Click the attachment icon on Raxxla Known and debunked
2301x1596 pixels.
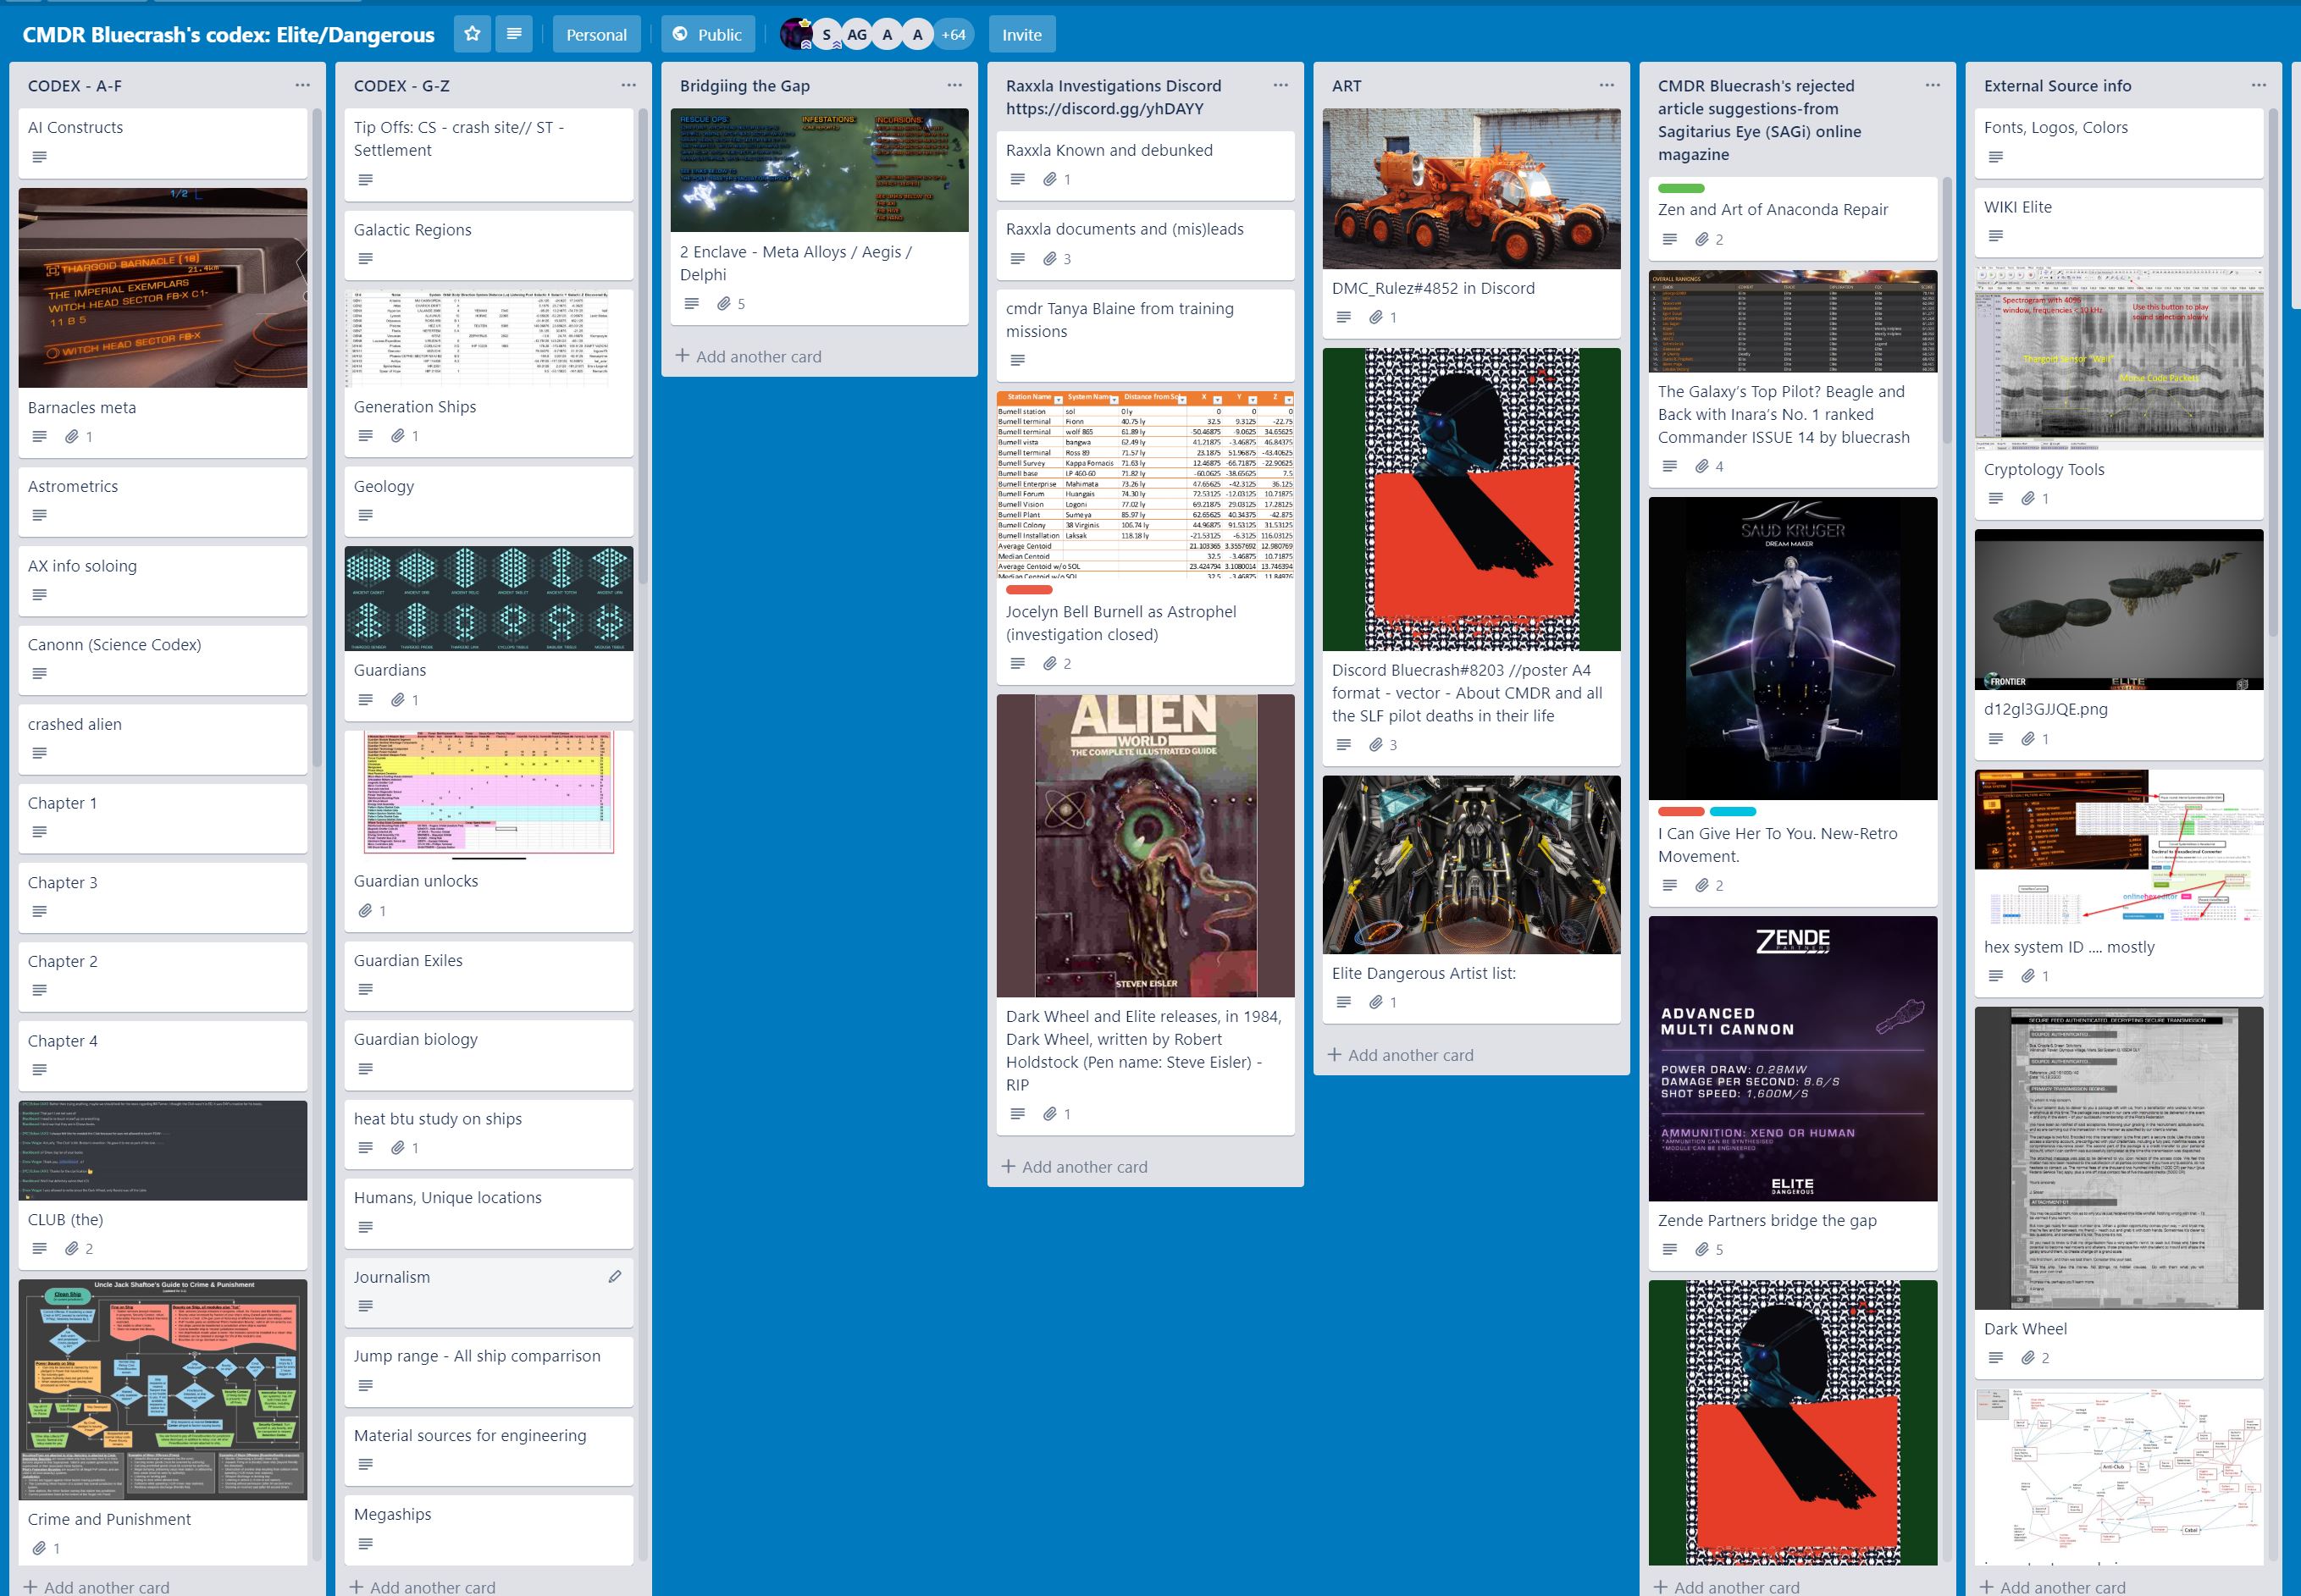tap(1049, 179)
